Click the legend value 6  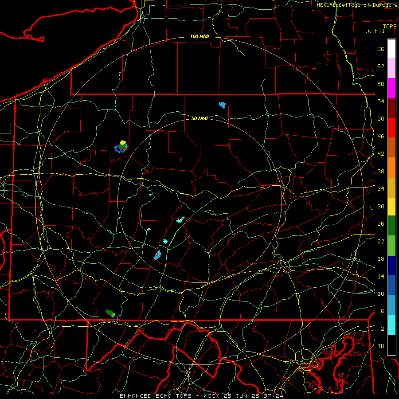pyautogui.click(x=382, y=311)
